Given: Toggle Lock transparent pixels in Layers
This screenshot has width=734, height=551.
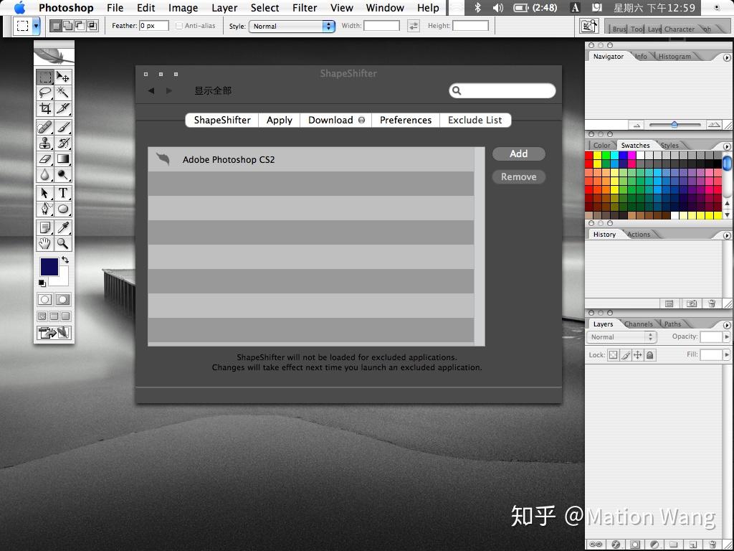Looking at the screenshot, I should pyautogui.click(x=613, y=355).
